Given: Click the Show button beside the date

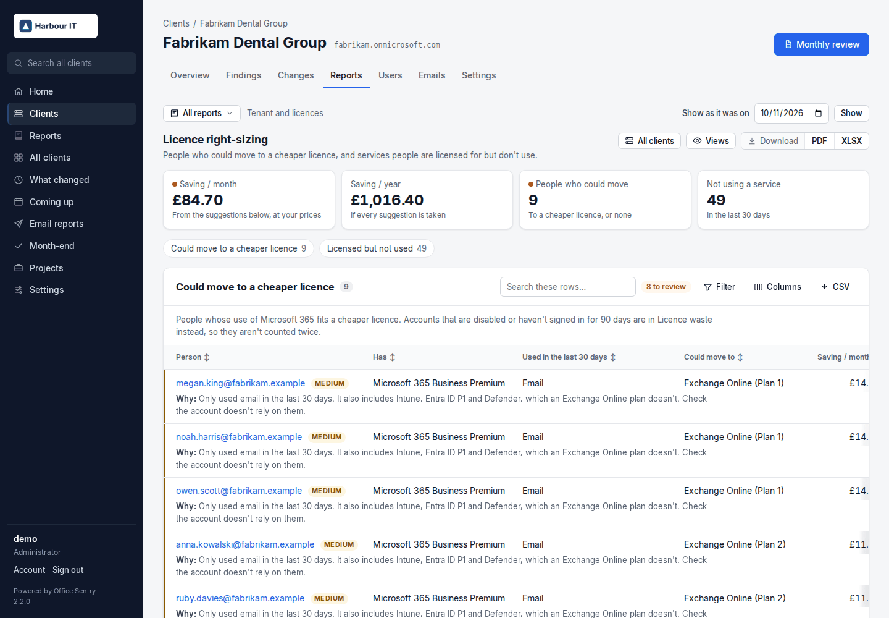Looking at the screenshot, I should (851, 113).
